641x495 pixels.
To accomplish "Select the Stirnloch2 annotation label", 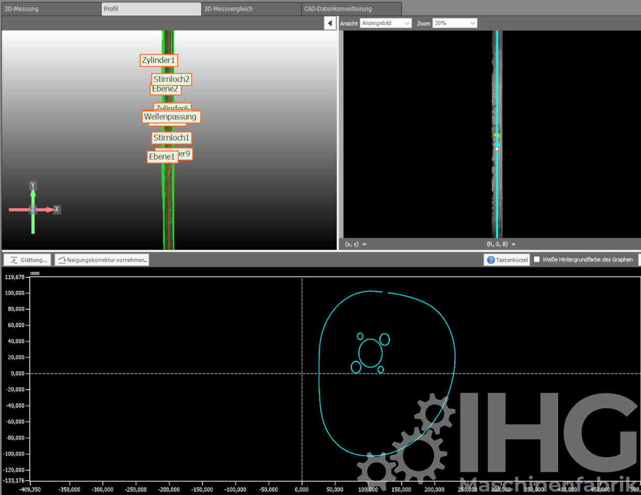I will pyautogui.click(x=171, y=79).
